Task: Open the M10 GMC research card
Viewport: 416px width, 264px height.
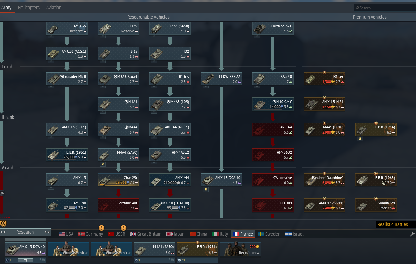Action: point(273,104)
